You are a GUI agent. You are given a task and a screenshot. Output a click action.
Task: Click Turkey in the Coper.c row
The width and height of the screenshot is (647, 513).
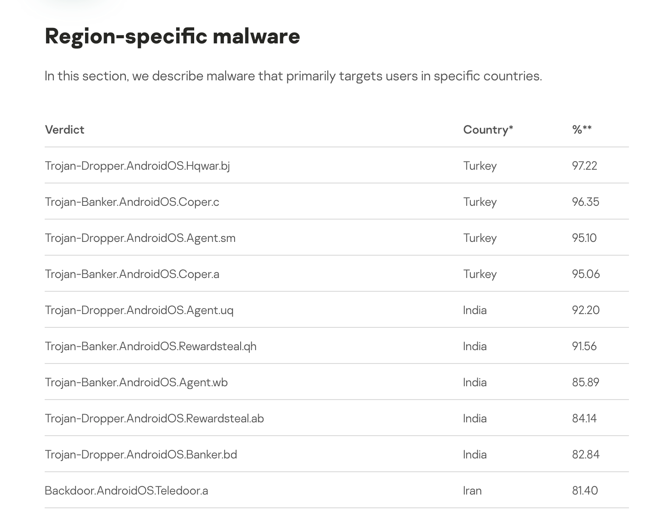[479, 202]
